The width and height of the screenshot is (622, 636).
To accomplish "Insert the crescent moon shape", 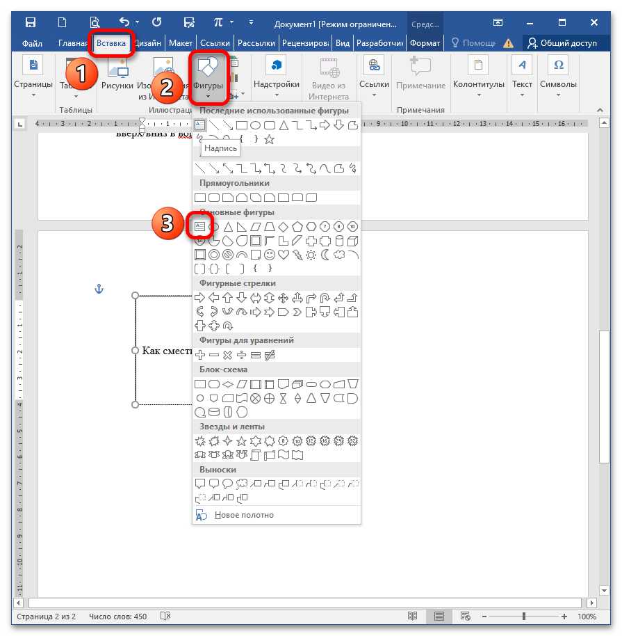I will click(325, 255).
